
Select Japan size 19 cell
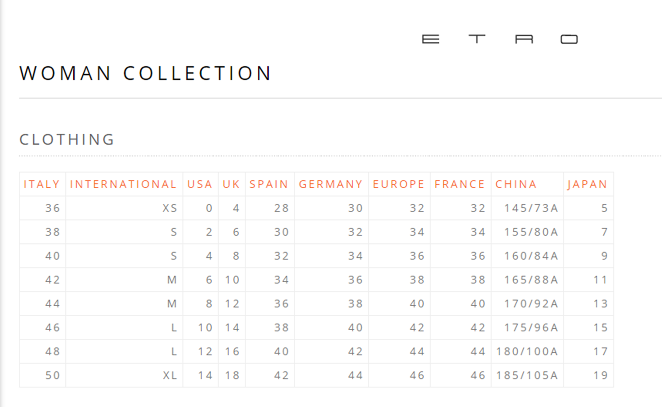coord(601,376)
